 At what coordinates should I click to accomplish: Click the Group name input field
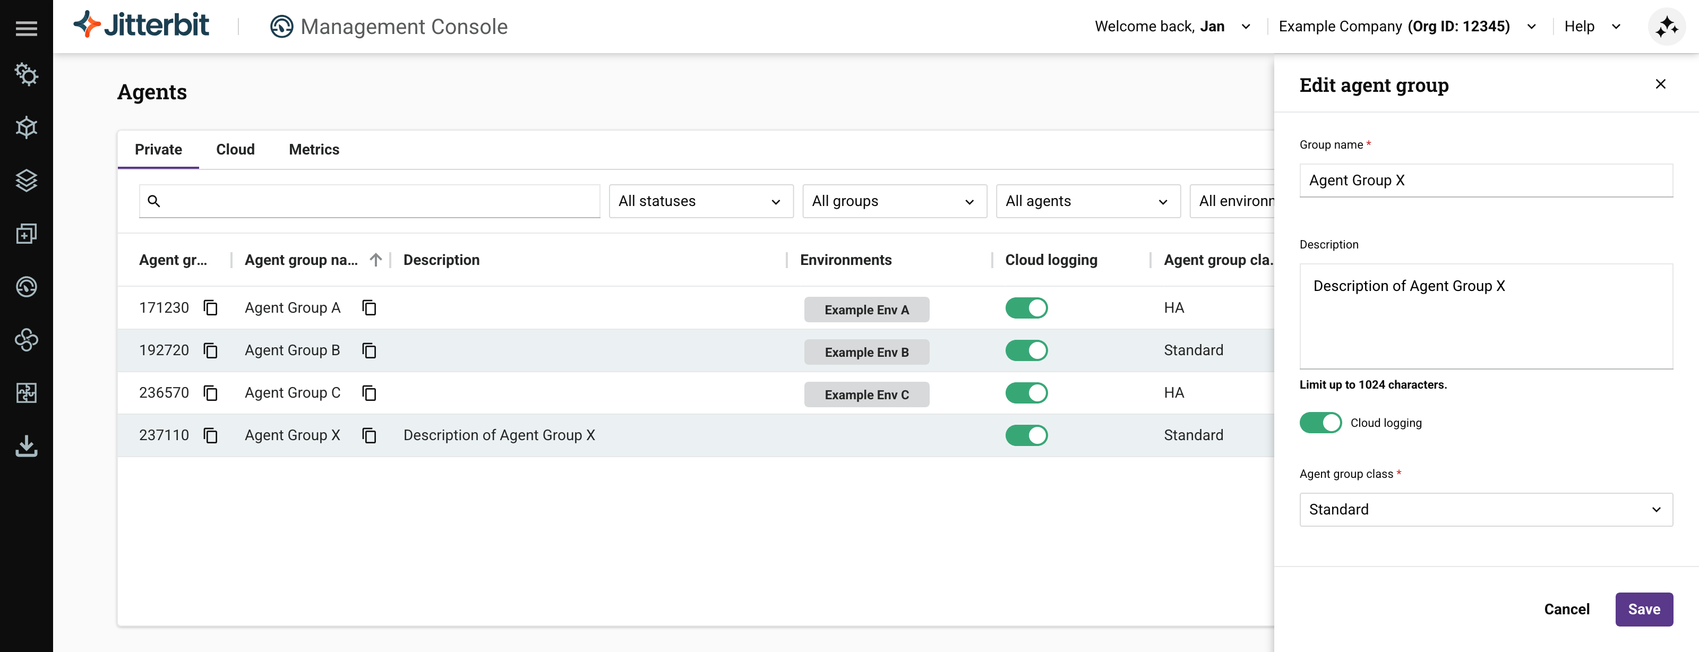point(1486,181)
